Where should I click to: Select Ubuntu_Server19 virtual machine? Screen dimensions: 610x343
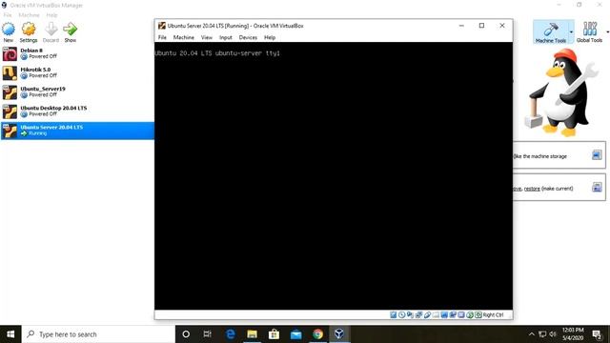click(x=77, y=92)
